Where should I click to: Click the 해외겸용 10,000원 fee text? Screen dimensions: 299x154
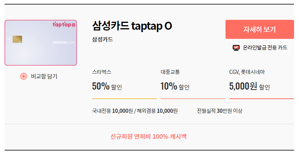(157, 111)
